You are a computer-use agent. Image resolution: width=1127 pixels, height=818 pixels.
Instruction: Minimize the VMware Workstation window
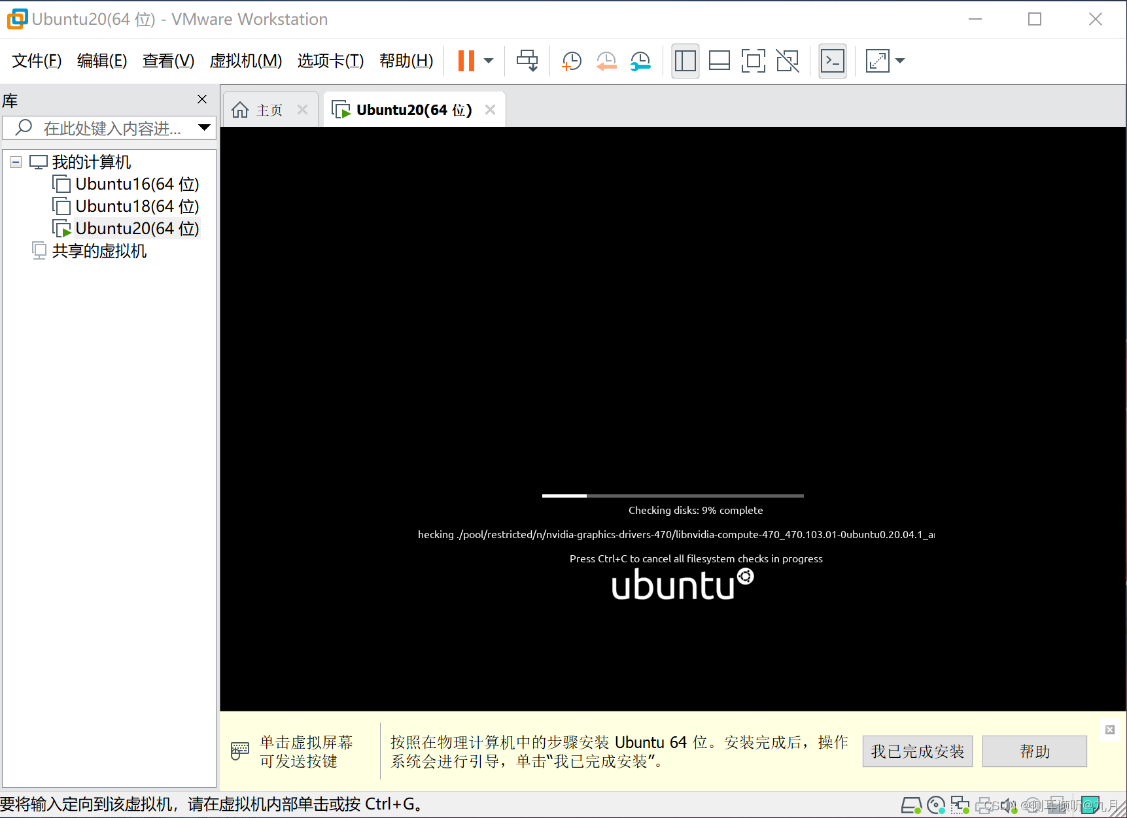click(975, 19)
